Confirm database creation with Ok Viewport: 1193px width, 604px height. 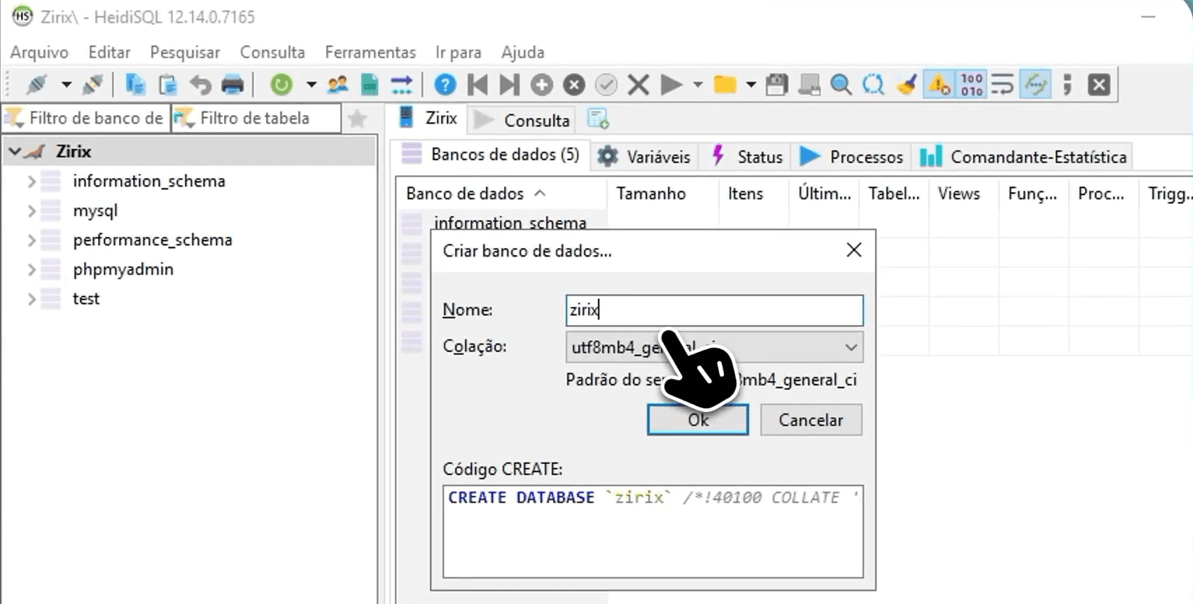(x=698, y=420)
